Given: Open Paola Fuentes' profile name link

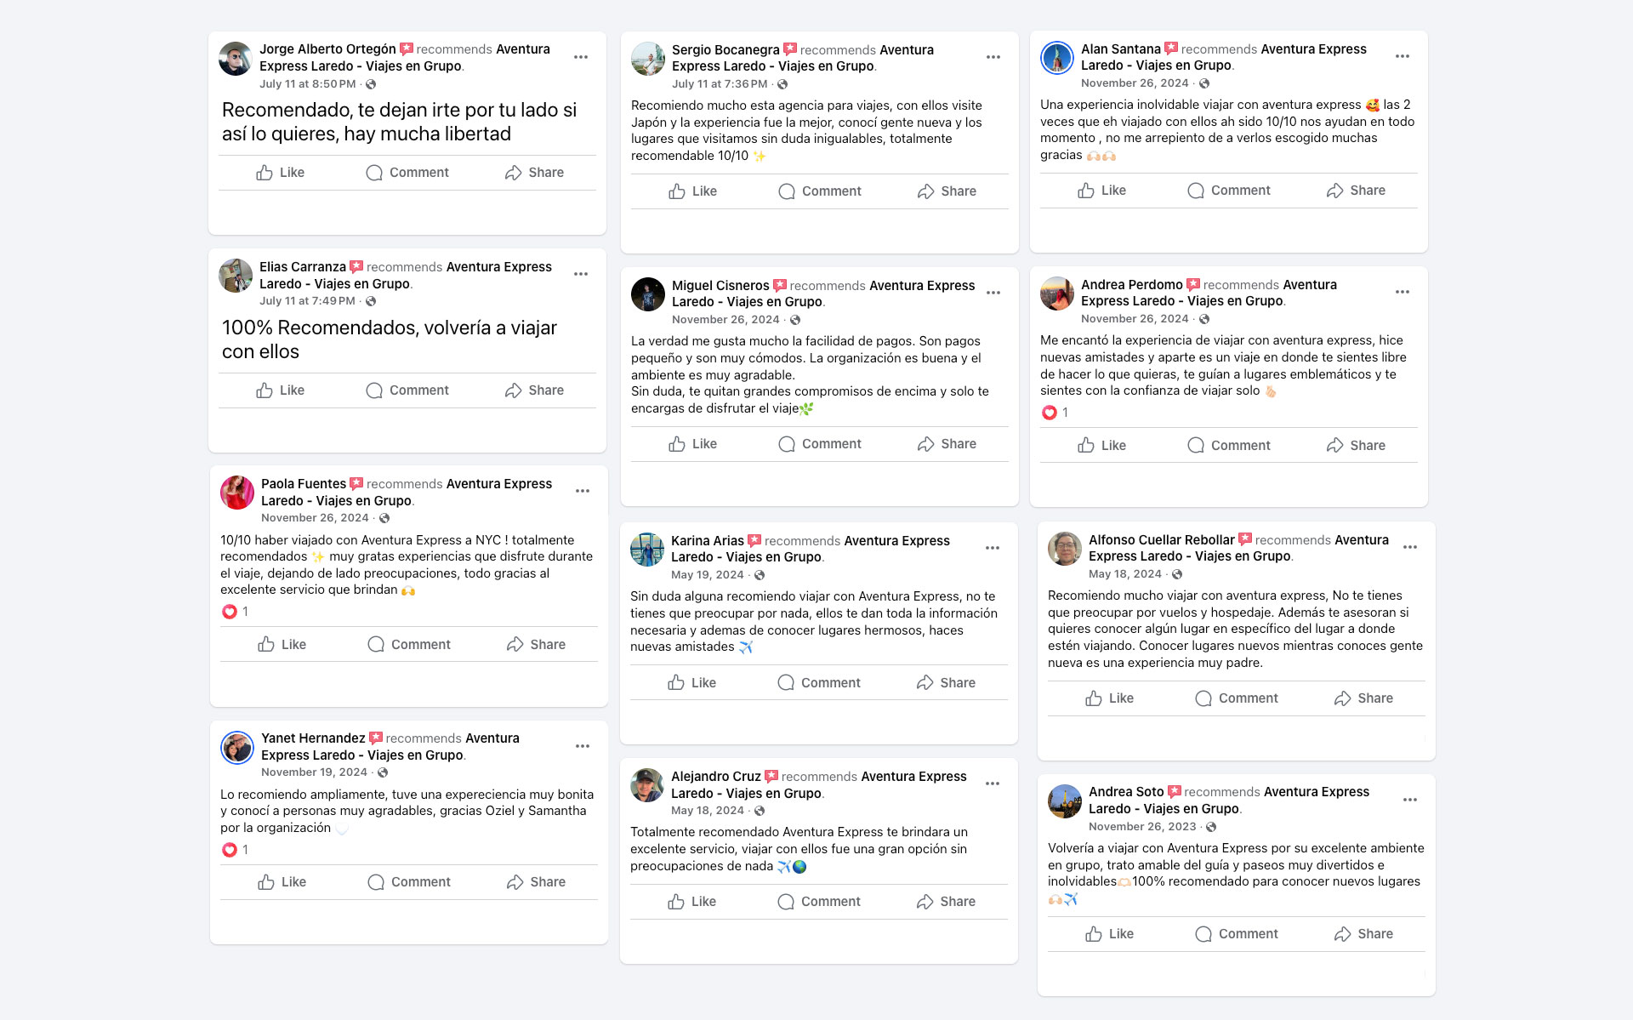Looking at the screenshot, I should pyautogui.click(x=303, y=483).
